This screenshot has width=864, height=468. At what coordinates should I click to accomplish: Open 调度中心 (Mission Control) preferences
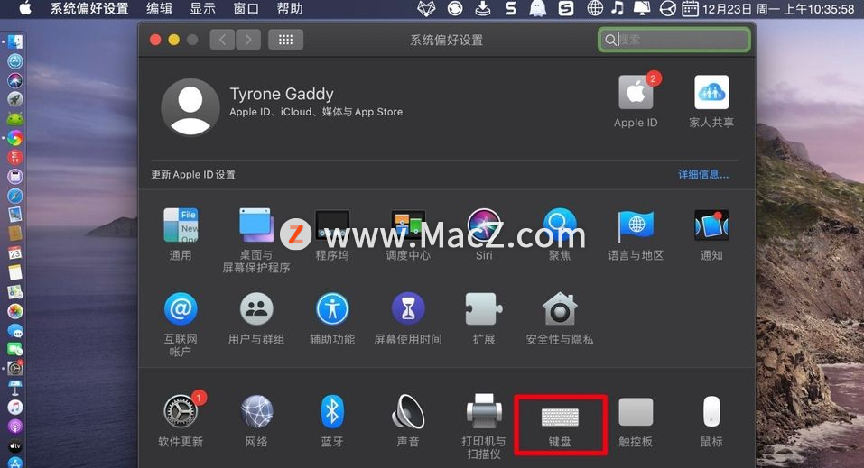[408, 234]
